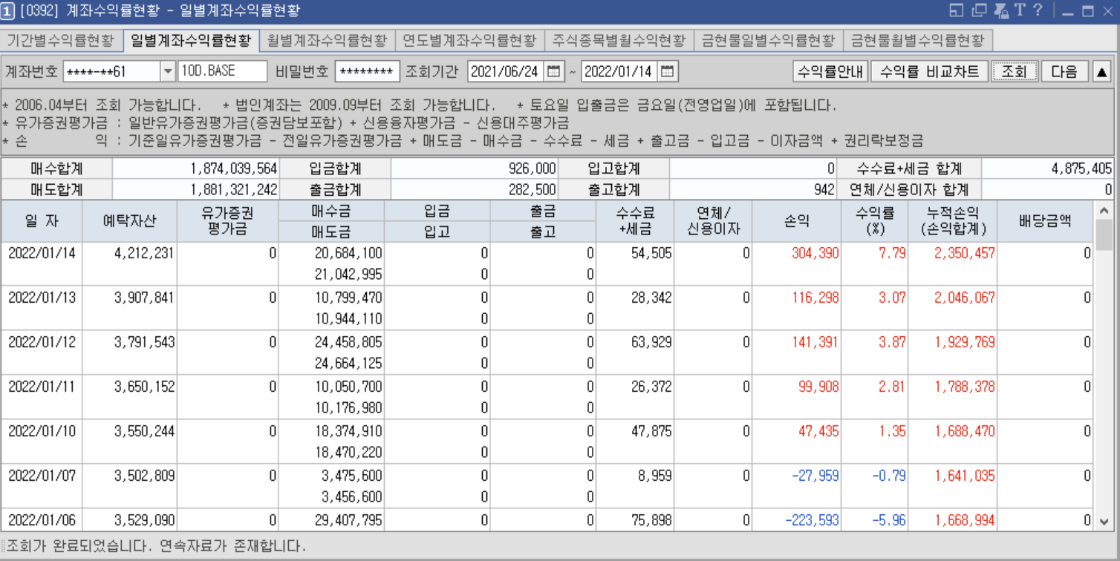Click the 누적손익 column header
The height and width of the screenshot is (561, 1120).
point(953,221)
